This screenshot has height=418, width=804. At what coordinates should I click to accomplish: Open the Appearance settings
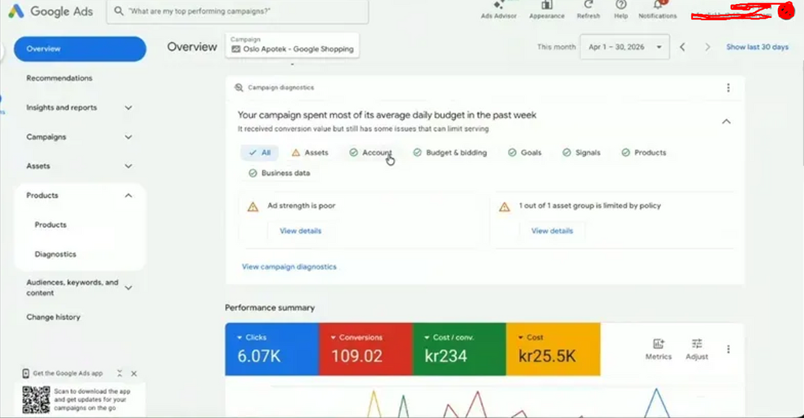[547, 9]
